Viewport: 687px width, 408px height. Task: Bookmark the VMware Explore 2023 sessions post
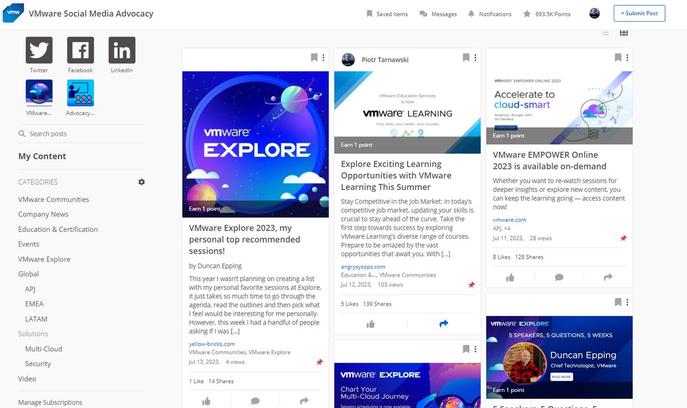click(x=314, y=58)
